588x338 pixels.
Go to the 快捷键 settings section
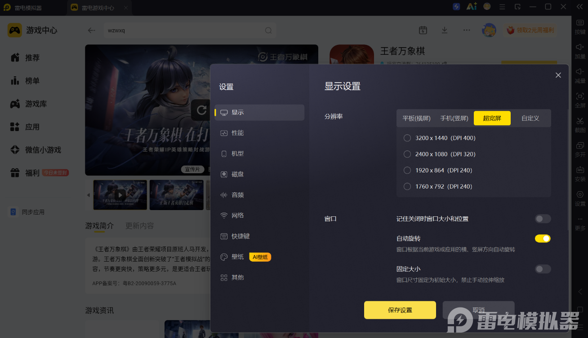(x=260, y=236)
